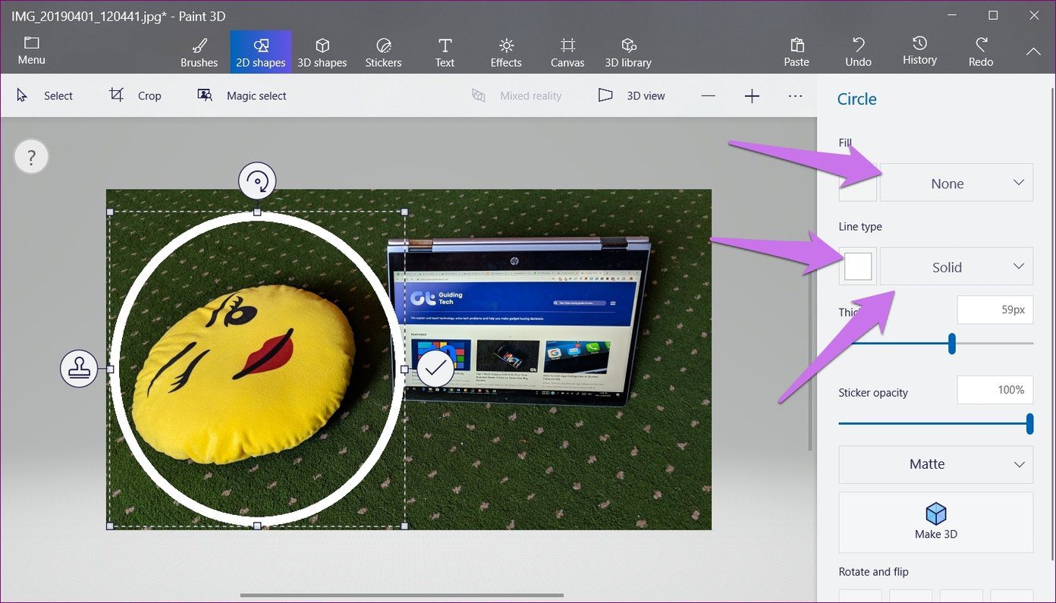Click the Sticker opacity slider handle
Screen dimensions: 1056x603
click(1029, 424)
